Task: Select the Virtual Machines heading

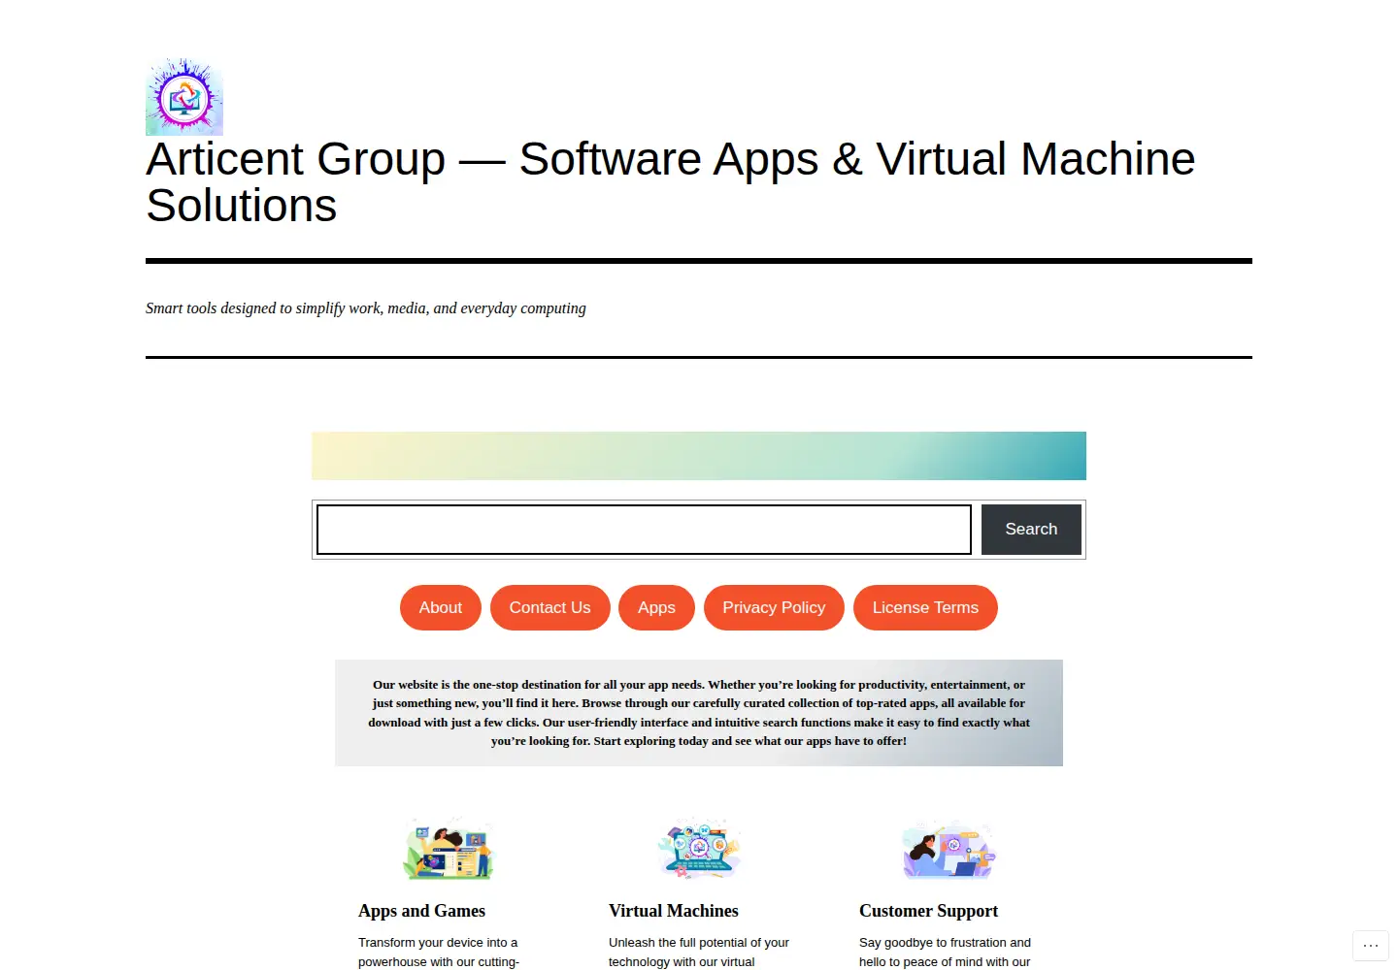Action: [x=674, y=911]
